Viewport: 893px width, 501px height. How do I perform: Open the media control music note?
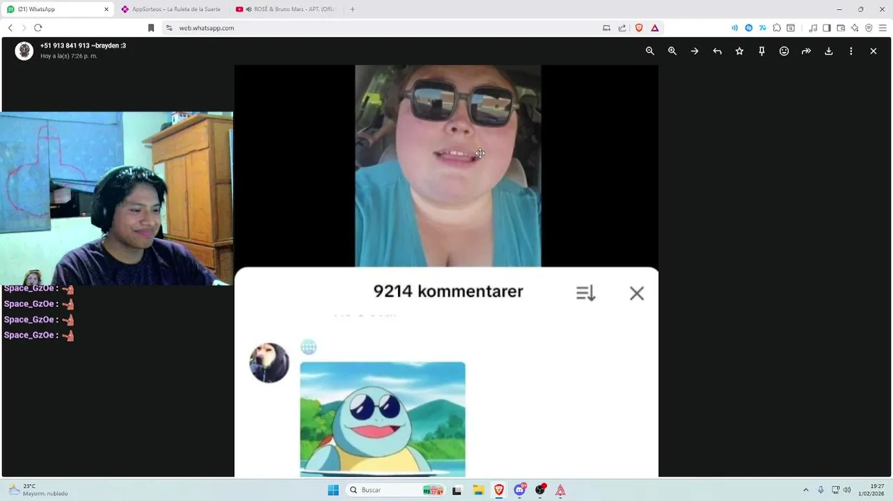813,28
